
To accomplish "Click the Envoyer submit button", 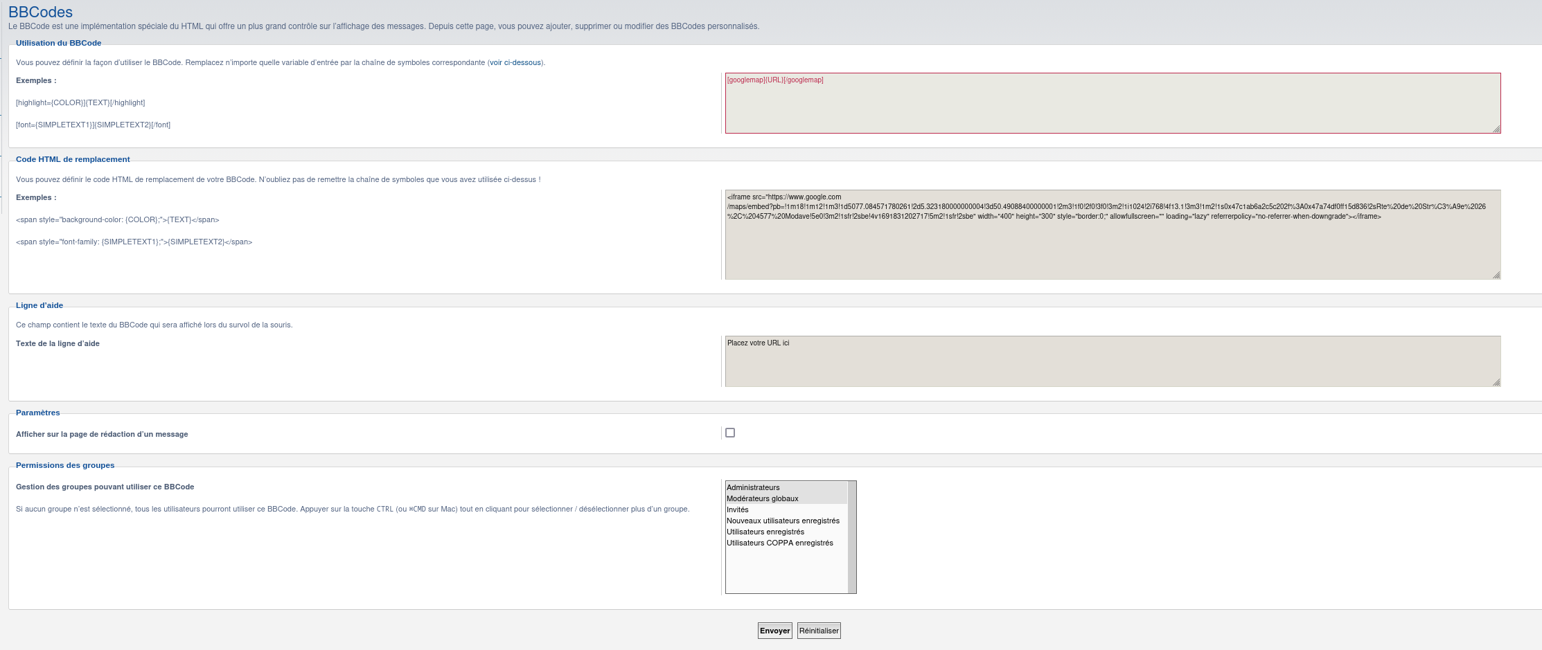I will (774, 631).
